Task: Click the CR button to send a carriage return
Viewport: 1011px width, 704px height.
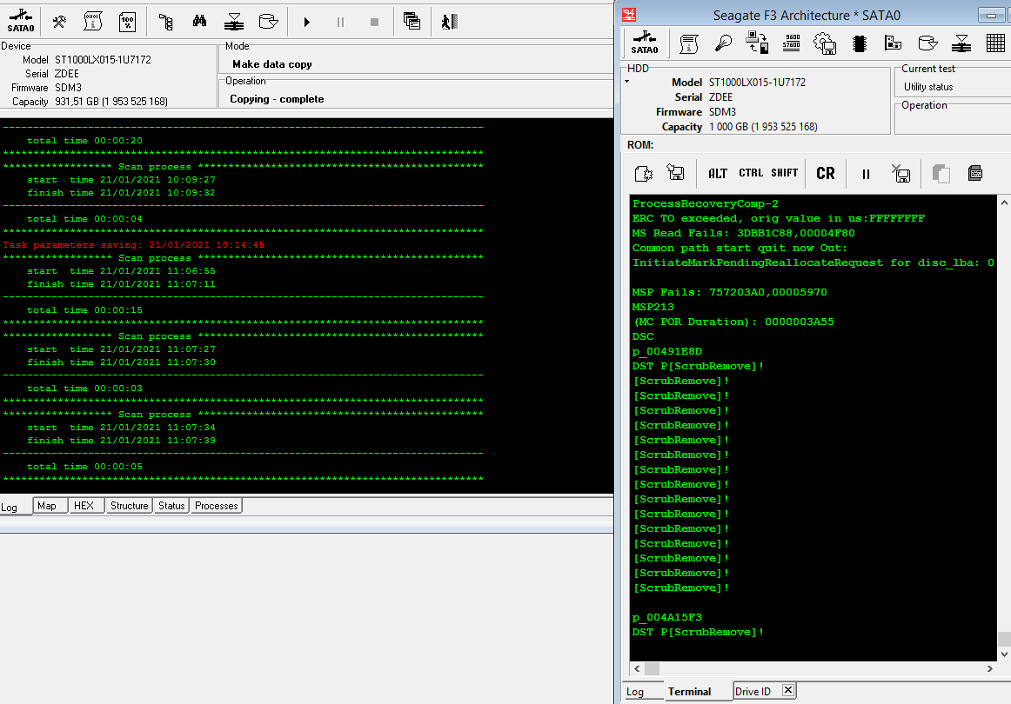Action: click(x=826, y=173)
